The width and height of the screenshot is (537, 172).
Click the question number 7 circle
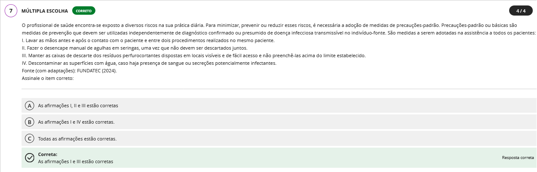pos(11,11)
